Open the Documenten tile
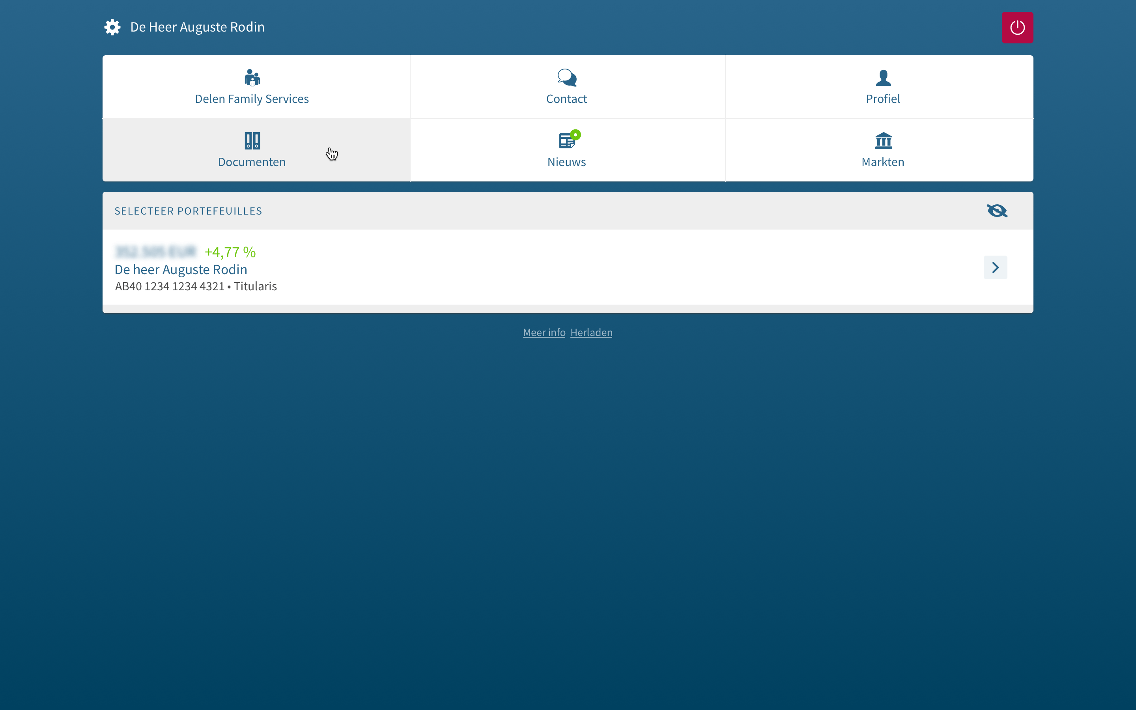Viewport: 1136px width, 710px height. [x=256, y=150]
